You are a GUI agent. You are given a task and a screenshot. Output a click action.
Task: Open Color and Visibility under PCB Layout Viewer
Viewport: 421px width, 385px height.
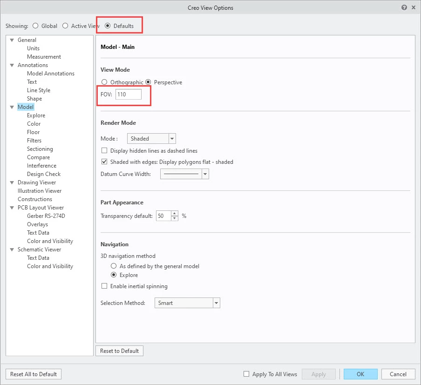click(x=50, y=241)
